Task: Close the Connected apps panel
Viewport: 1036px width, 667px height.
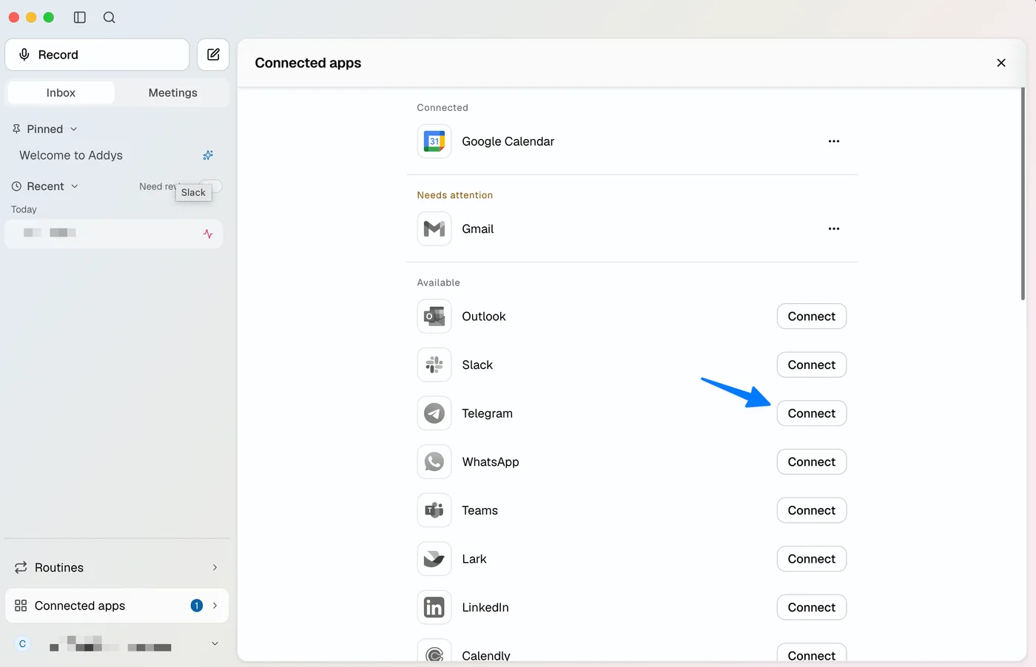Action: click(x=1001, y=63)
